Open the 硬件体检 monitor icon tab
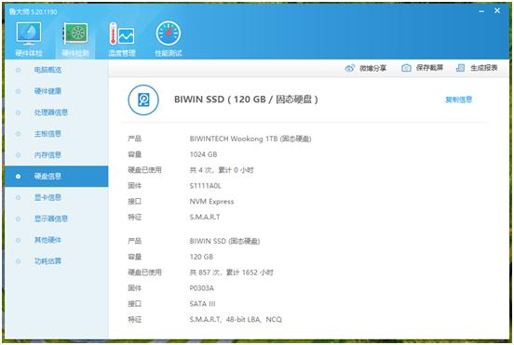The image size is (514, 345). (x=29, y=33)
